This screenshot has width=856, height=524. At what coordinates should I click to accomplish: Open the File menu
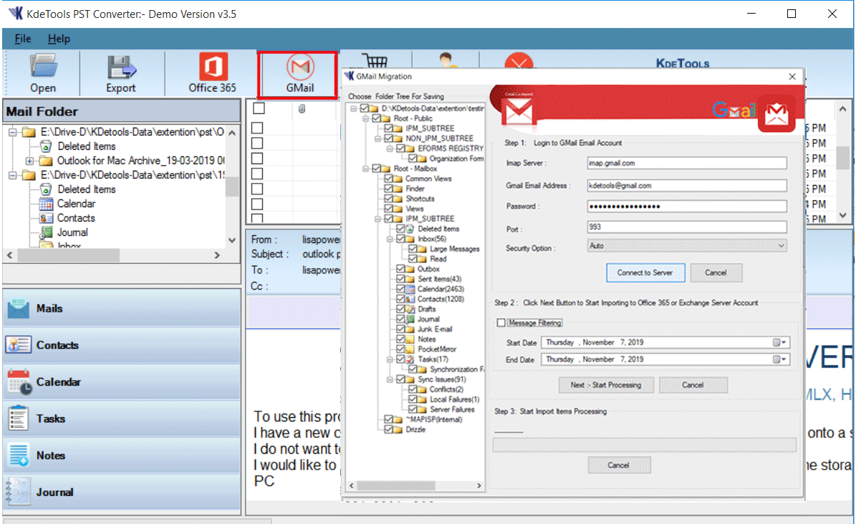(x=22, y=39)
